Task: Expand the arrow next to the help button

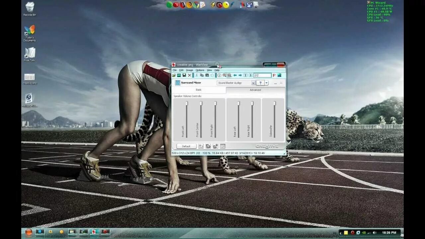Action: [267, 82]
